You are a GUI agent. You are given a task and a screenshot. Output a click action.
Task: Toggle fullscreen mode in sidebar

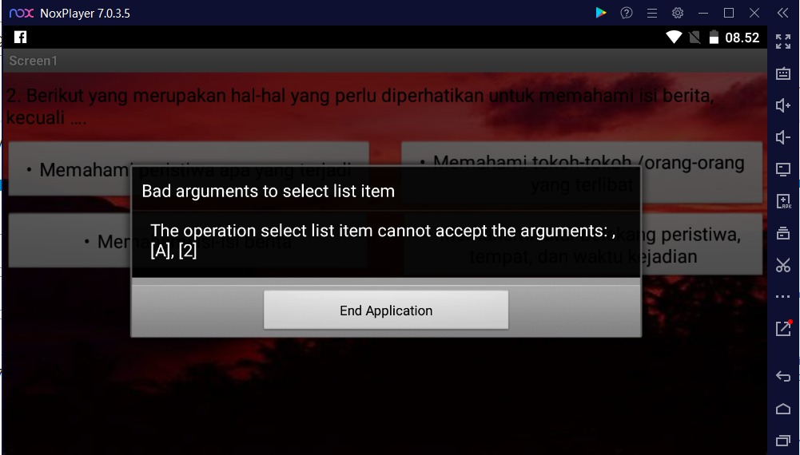[x=782, y=42]
